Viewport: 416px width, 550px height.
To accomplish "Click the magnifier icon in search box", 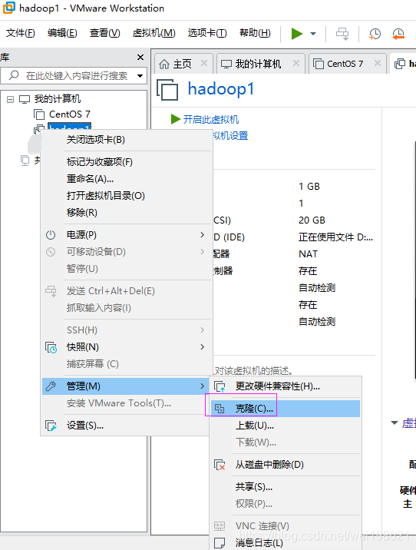I will pos(14,75).
